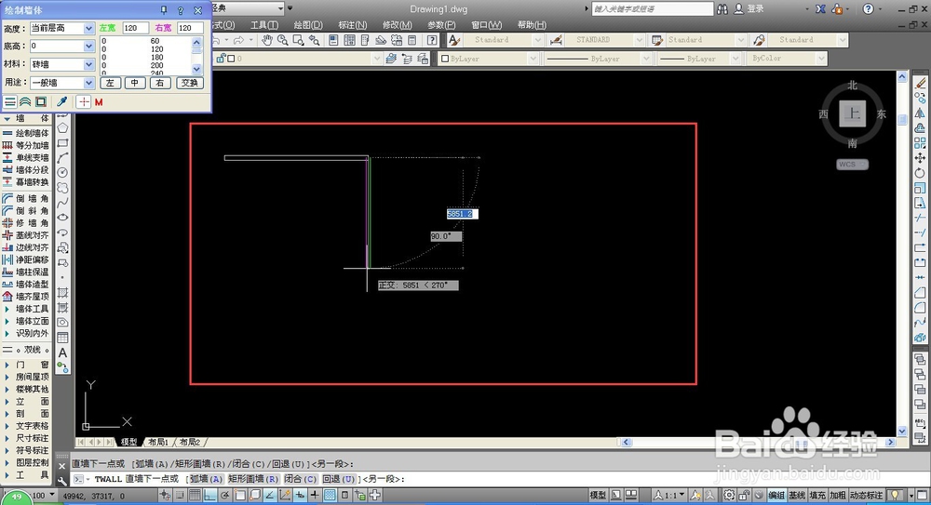Open help with question mark in 绘制墙体 dialog

(181, 10)
